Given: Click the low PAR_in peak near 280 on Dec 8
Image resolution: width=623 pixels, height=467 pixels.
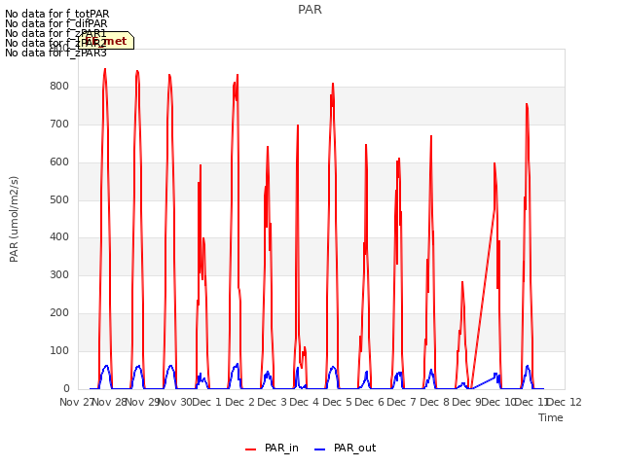Looking at the screenshot, I should coord(462,282).
